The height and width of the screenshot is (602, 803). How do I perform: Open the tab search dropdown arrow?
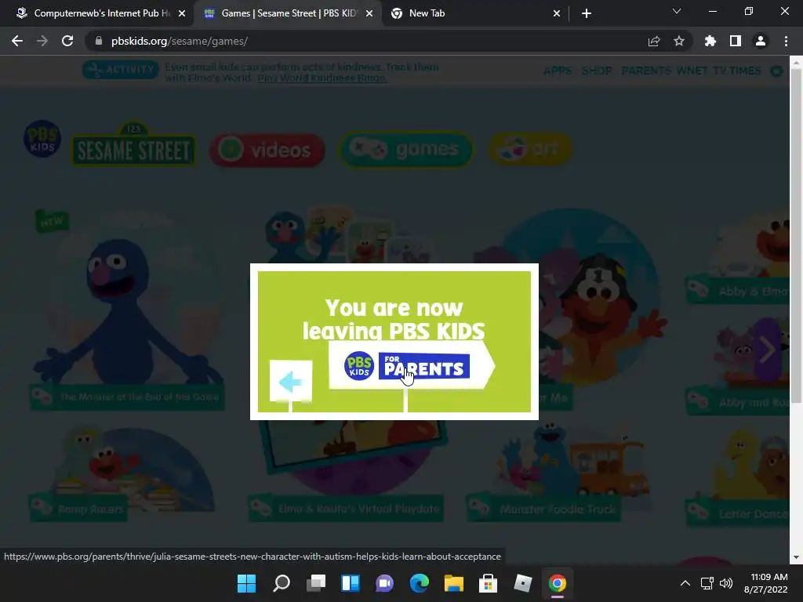(x=677, y=11)
